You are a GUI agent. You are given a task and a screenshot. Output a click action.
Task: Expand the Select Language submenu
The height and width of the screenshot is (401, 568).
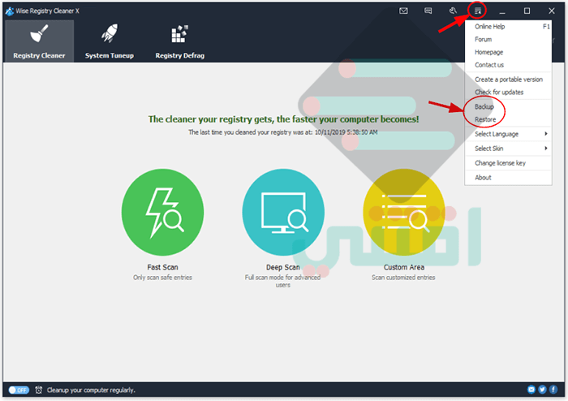pos(508,134)
